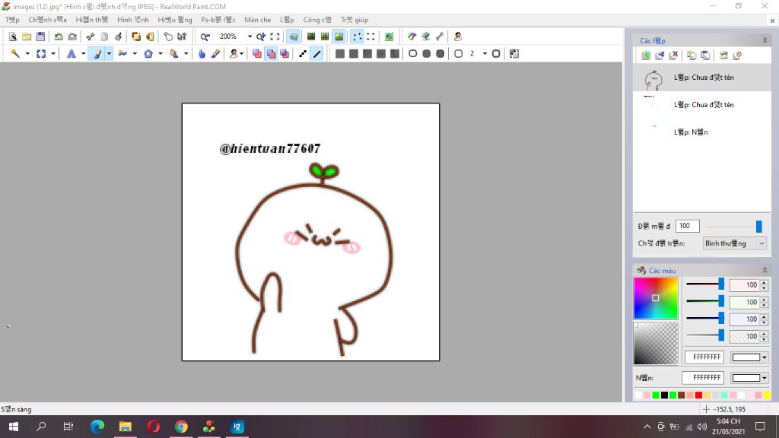The height and width of the screenshot is (438, 779).
Task: Select the middle blend mode overlapping squares
Action: 272,54
